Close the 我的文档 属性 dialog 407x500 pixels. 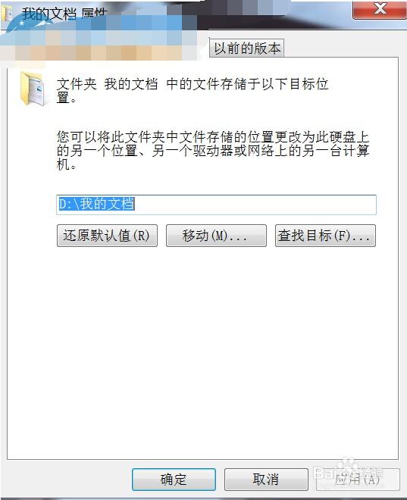(x=380, y=10)
